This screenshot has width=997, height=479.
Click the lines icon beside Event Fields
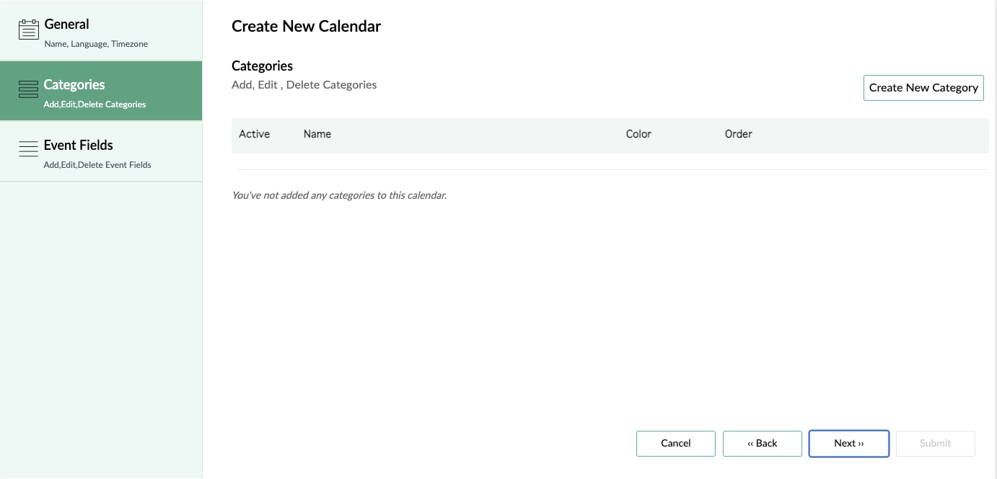(28, 149)
